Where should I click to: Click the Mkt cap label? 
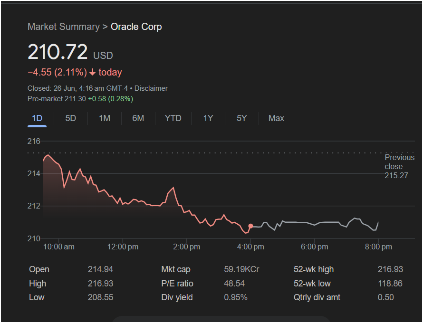tap(176, 269)
